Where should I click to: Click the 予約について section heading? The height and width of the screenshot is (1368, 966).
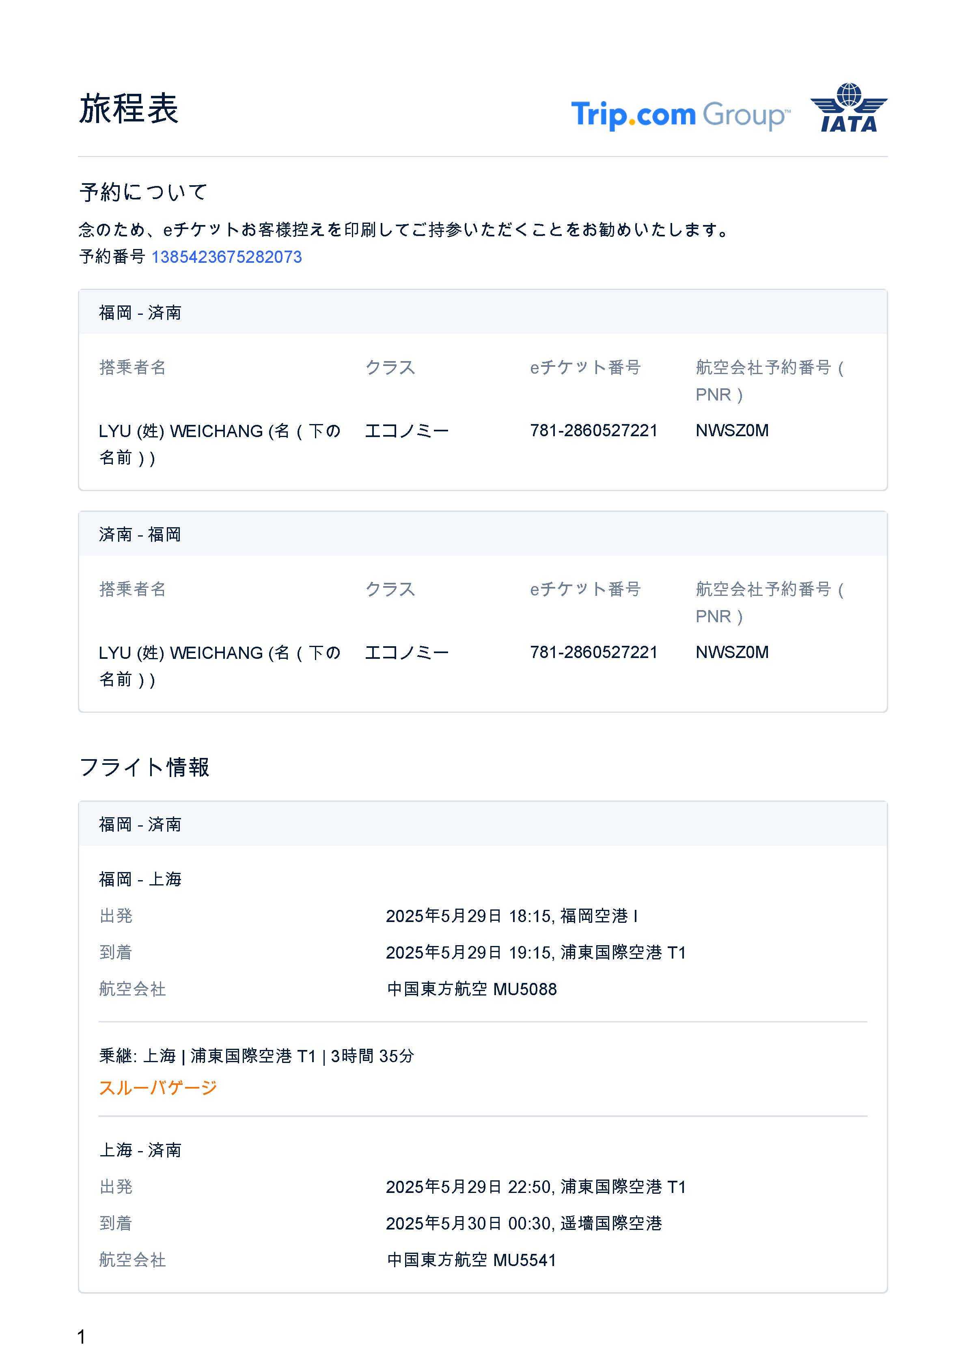click(143, 192)
